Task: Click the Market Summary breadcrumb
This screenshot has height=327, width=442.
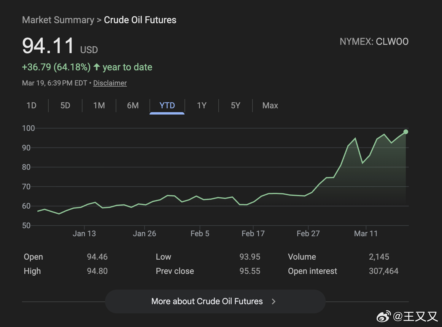Action: [x=58, y=20]
